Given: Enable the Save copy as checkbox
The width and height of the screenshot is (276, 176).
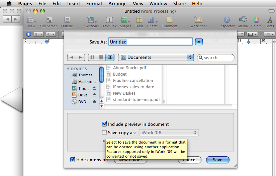Looking at the screenshot, I should 104,133.
